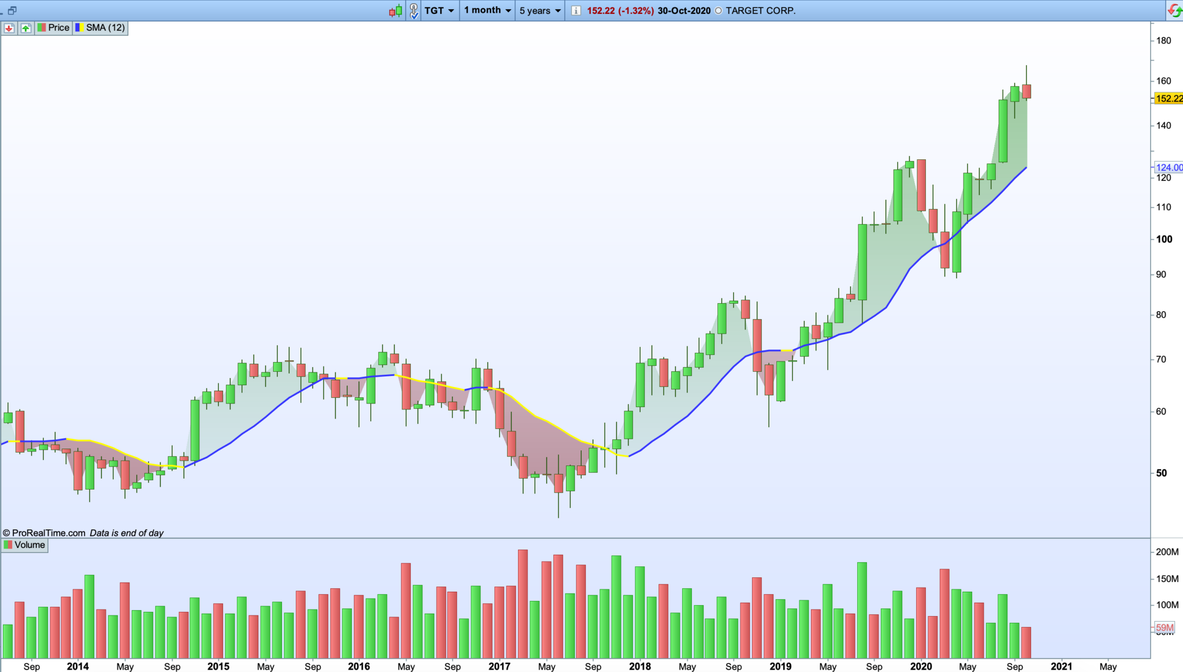The width and height of the screenshot is (1183, 672).
Task: Click the blue-yellow SMA color swatch
Action: point(80,28)
